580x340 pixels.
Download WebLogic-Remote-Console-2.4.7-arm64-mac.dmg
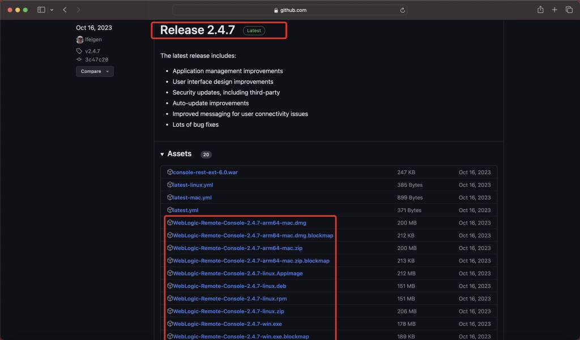(x=240, y=222)
